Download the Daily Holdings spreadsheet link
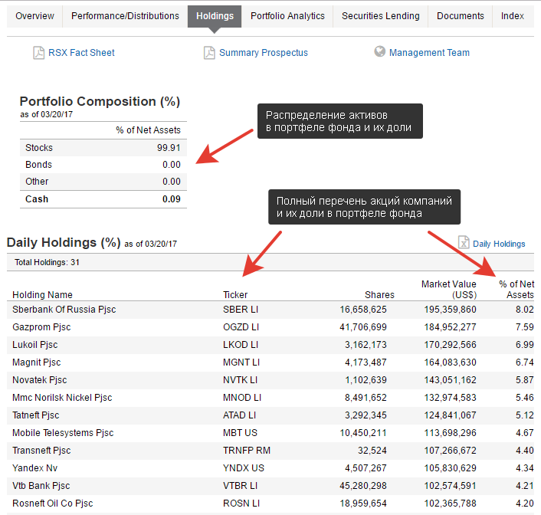The image size is (541, 515). coord(499,244)
